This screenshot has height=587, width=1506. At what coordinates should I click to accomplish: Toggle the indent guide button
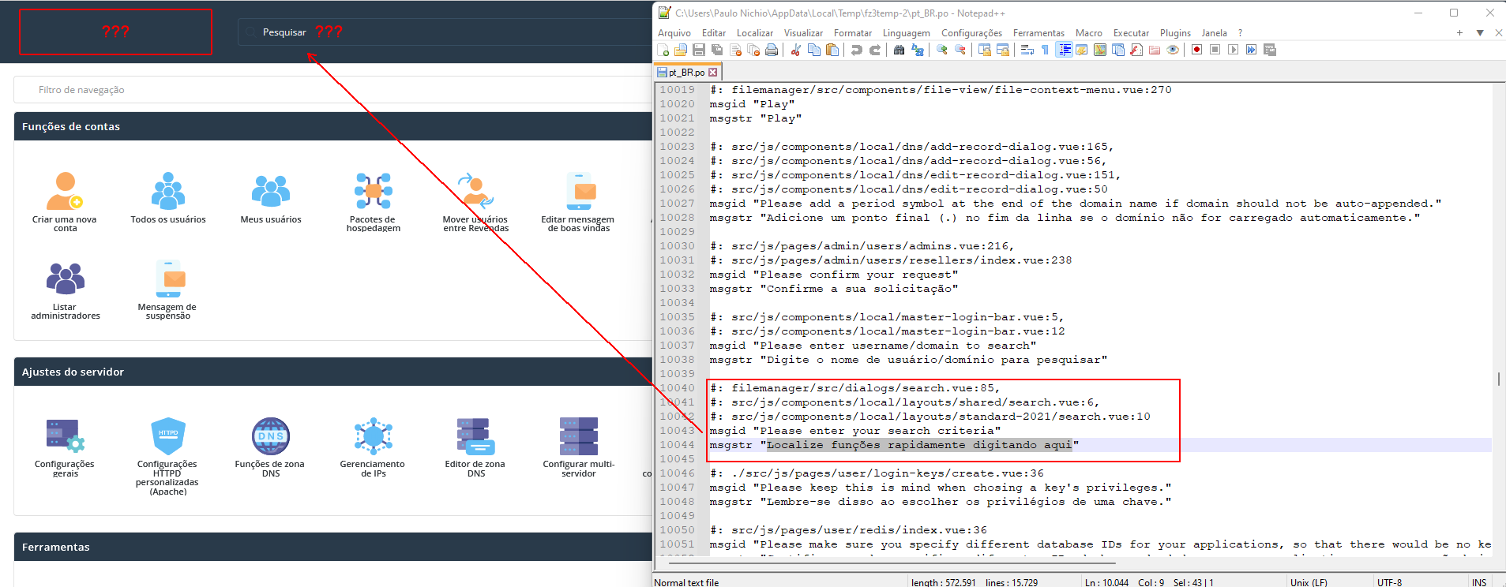click(x=1064, y=50)
